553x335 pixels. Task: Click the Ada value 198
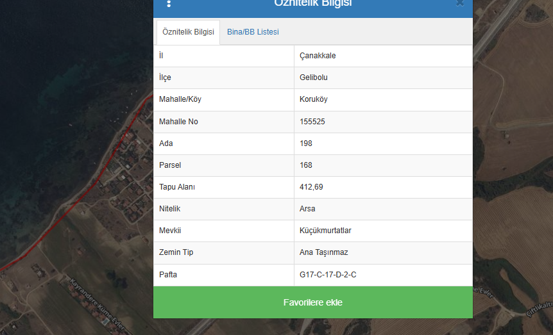coord(306,143)
